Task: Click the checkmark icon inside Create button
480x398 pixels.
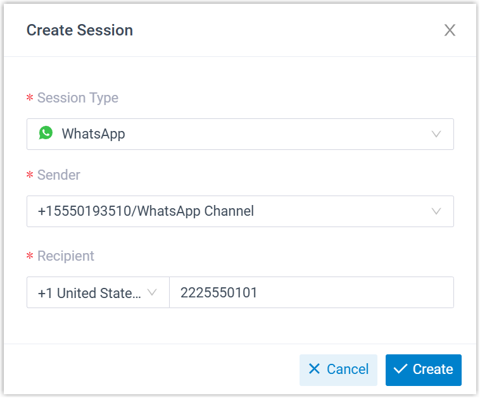Action: coord(400,369)
